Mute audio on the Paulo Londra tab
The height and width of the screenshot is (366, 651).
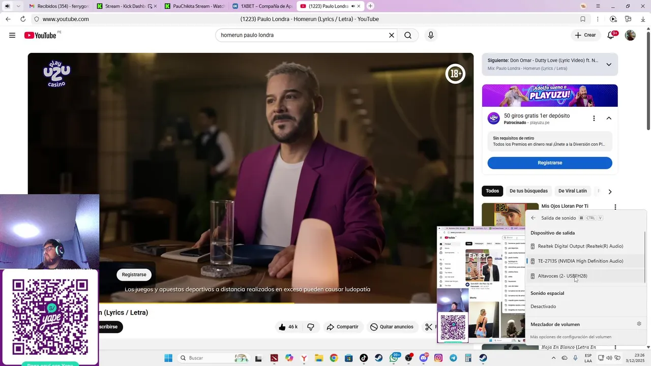[x=353, y=6]
